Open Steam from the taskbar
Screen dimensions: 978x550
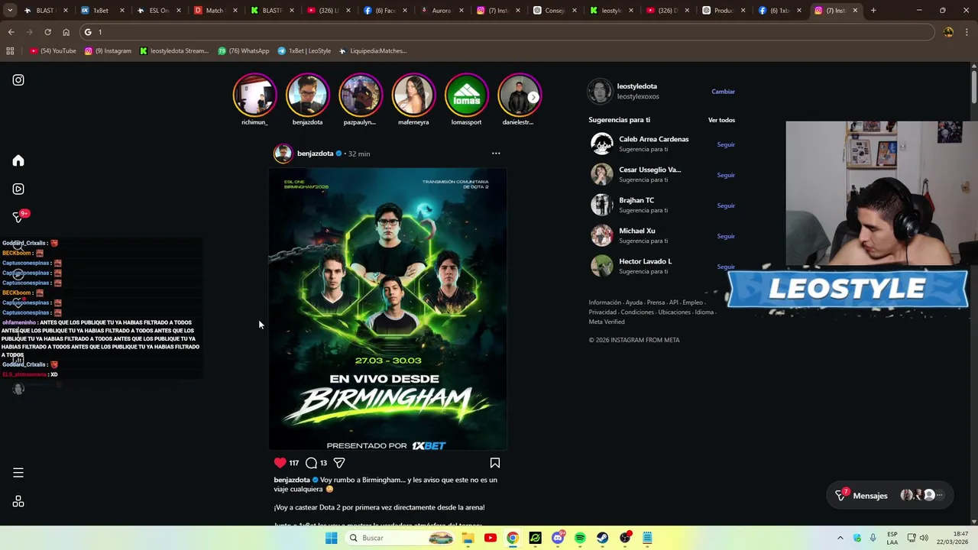[603, 538]
